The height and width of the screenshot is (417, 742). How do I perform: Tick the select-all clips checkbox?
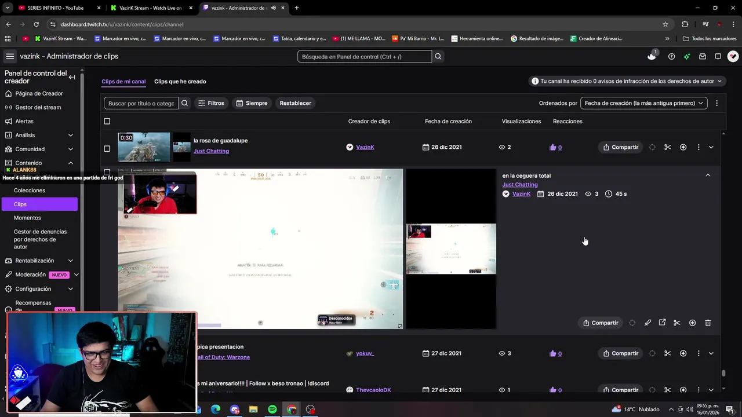click(x=107, y=121)
